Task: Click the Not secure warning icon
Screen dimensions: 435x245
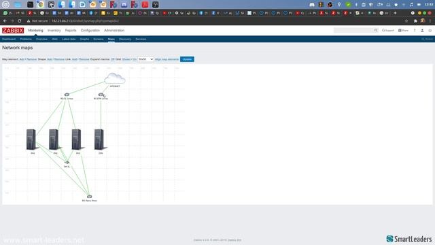Action: (x=29, y=21)
